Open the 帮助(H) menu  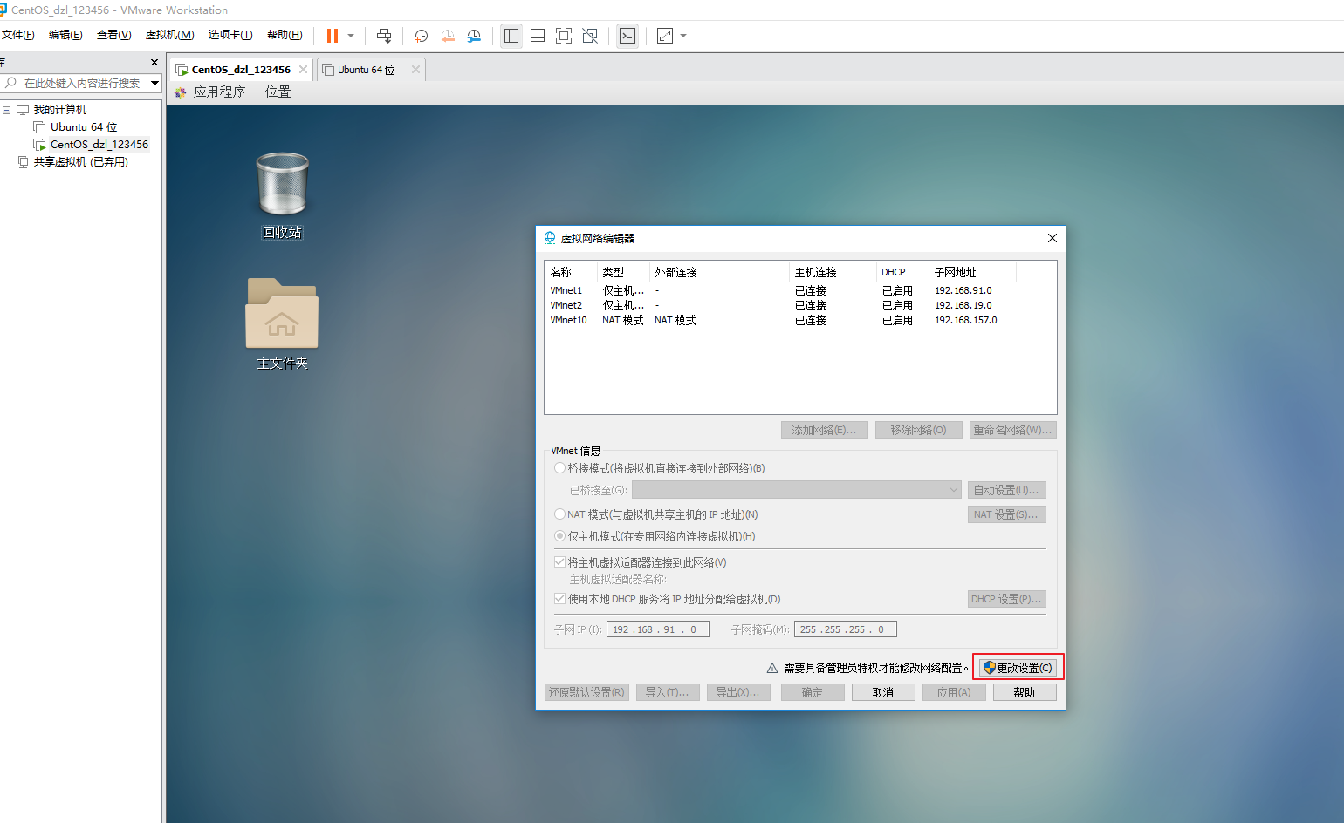[285, 35]
